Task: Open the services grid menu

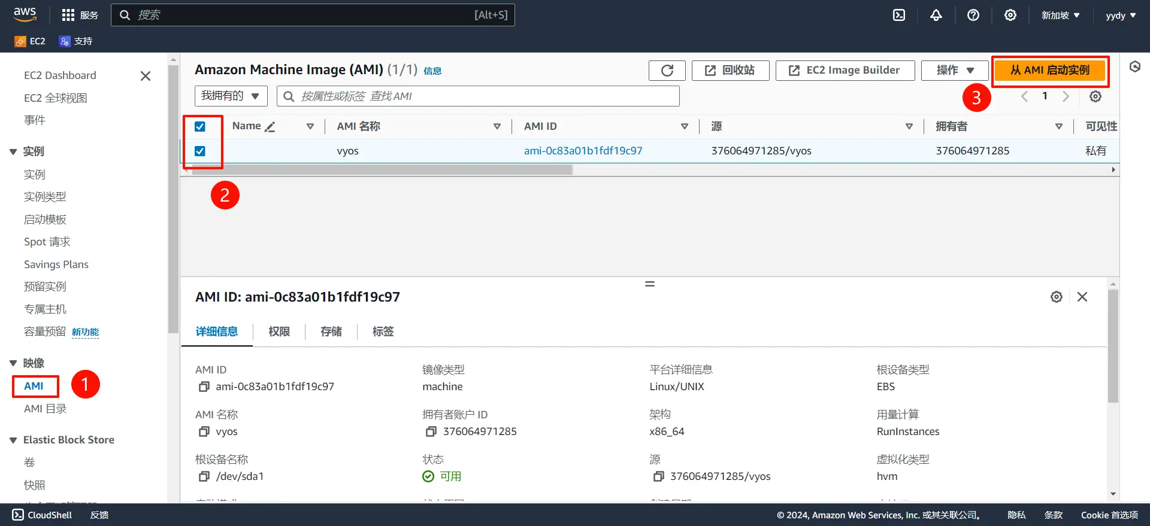Action: [80, 15]
